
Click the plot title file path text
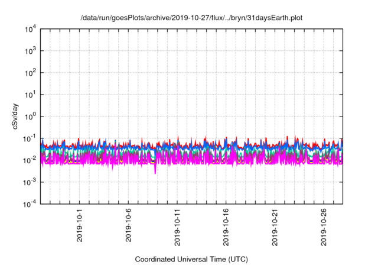[x=191, y=18]
